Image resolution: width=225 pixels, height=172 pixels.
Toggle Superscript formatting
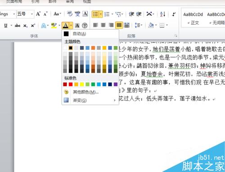point(33,26)
